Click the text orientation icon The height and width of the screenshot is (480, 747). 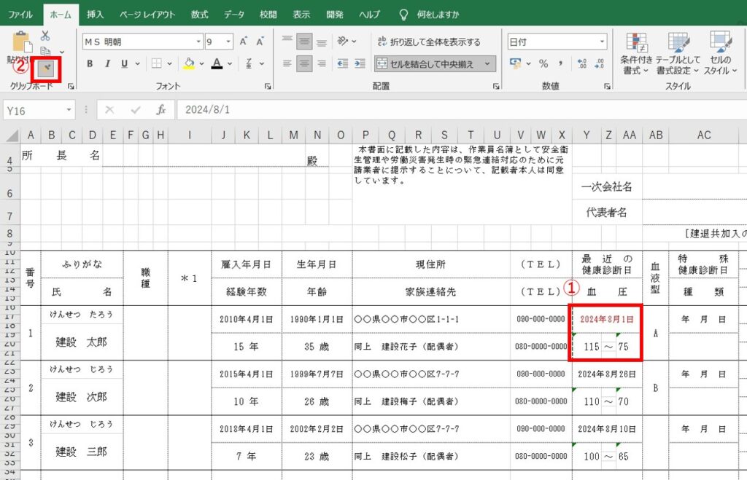click(x=343, y=42)
